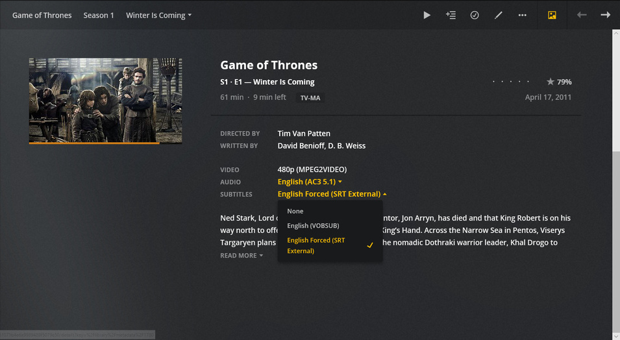Expand the summary with READ MORE

pos(242,256)
